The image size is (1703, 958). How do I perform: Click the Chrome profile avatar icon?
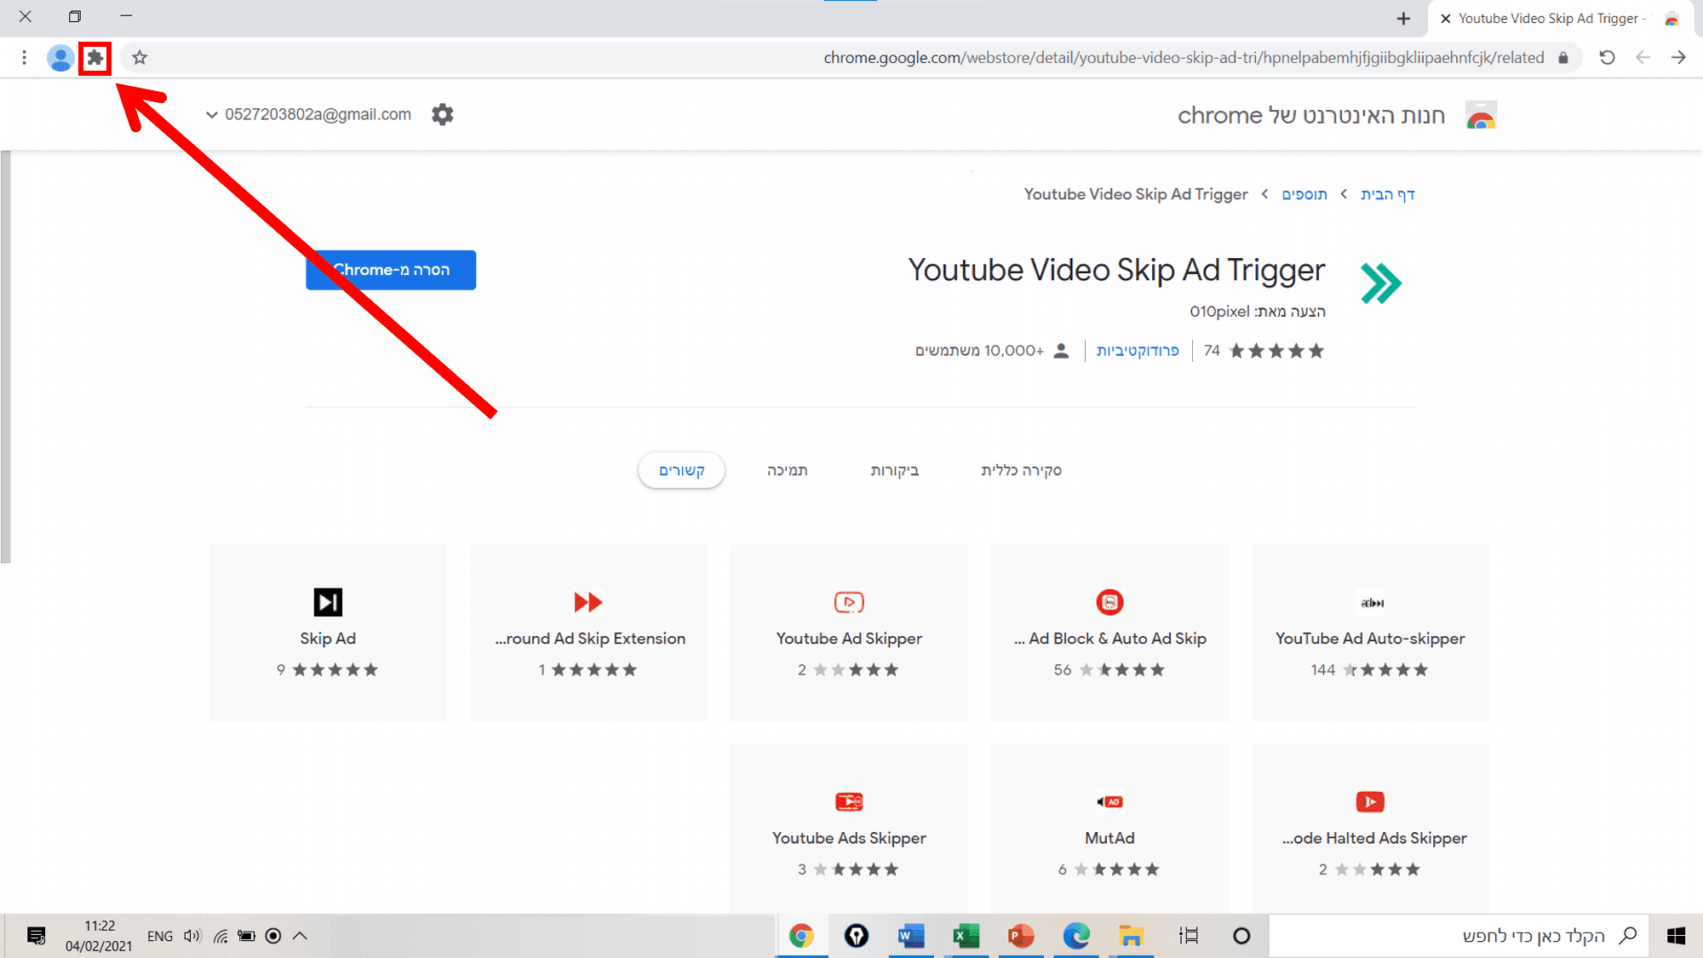pos(60,57)
